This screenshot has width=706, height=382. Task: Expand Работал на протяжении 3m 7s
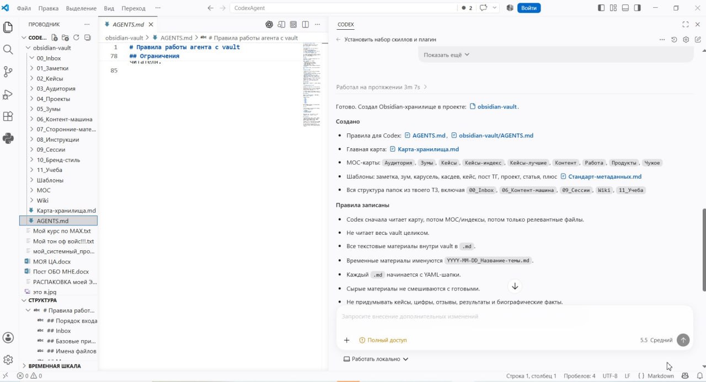tap(382, 87)
